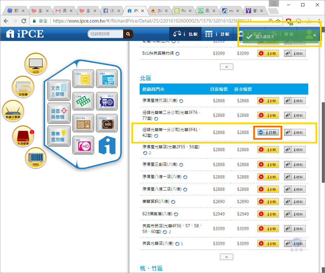Choose the 專業應用機 preset

click(59, 136)
